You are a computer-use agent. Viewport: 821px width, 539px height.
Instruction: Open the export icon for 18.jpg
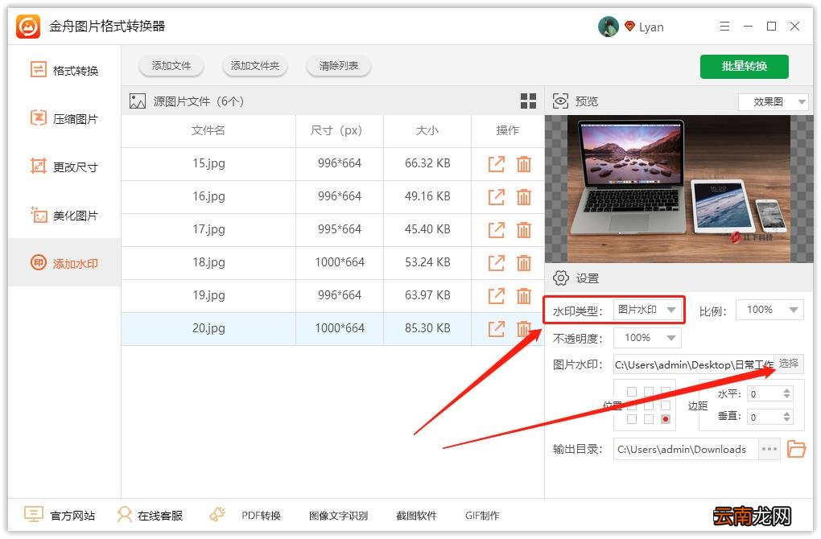click(497, 263)
